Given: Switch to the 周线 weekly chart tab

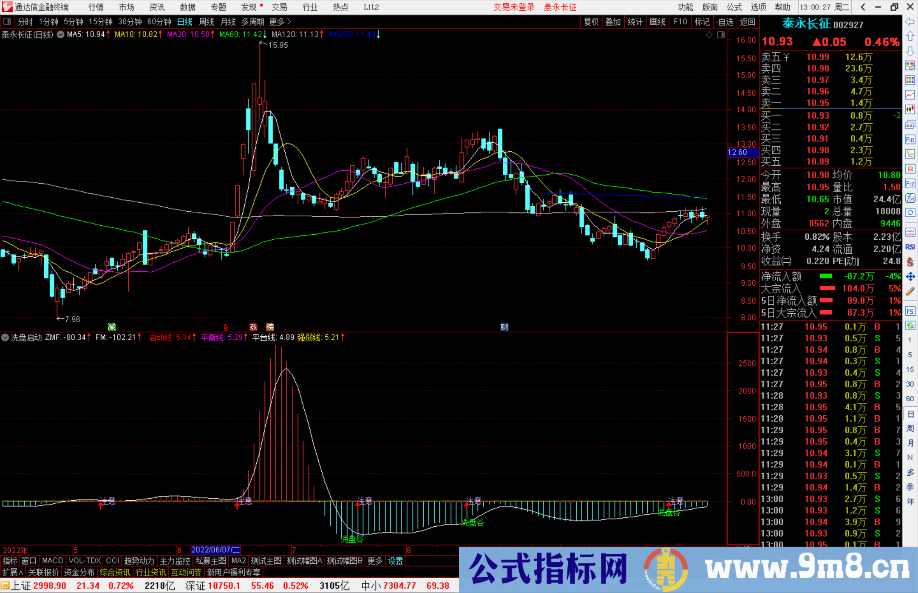Looking at the screenshot, I should (206, 22).
